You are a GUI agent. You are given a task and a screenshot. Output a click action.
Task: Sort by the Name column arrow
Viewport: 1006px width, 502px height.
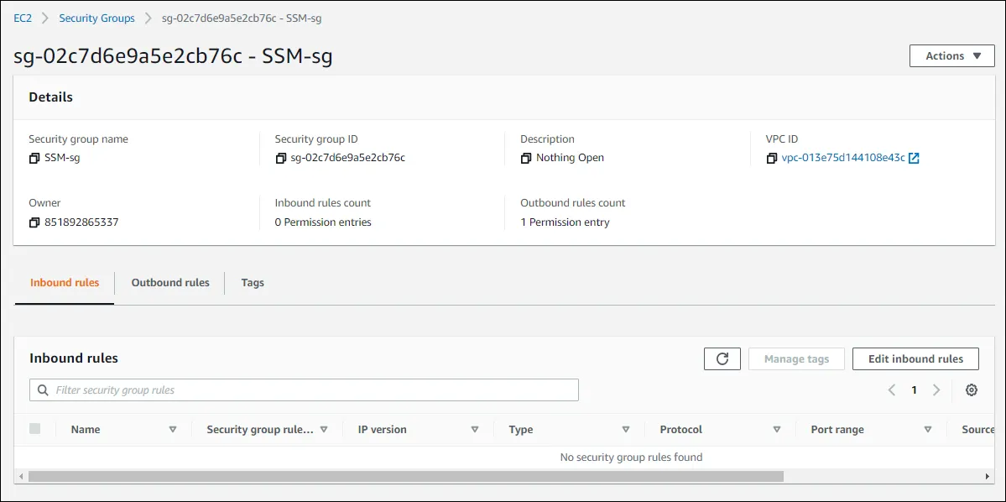[x=173, y=430]
